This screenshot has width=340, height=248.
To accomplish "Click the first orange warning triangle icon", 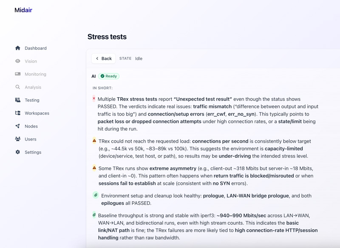I will pos(94,141).
